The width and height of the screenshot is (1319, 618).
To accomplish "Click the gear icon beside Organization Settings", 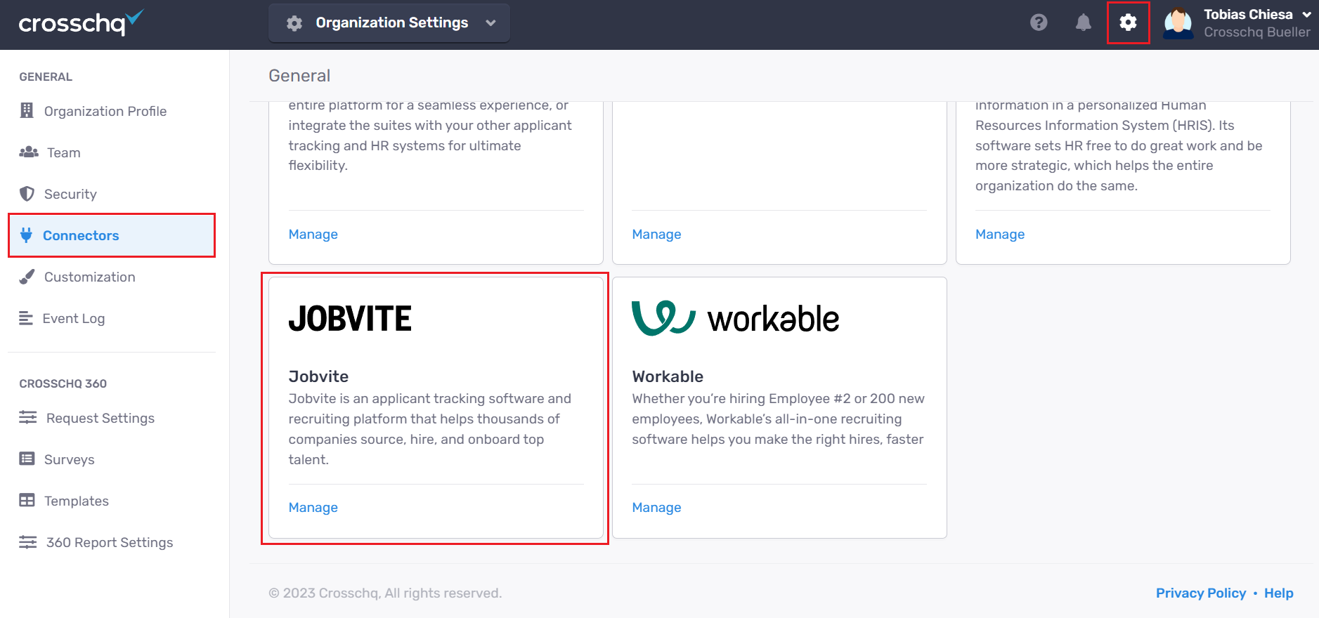I will [294, 23].
